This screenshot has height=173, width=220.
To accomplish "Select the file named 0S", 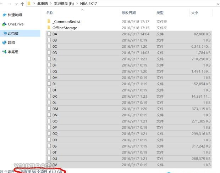I will tap(55, 146).
